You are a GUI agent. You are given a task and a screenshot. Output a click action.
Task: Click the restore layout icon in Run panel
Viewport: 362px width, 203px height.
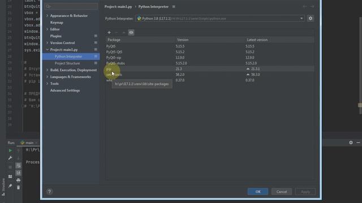pyautogui.click(x=10, y=176)
